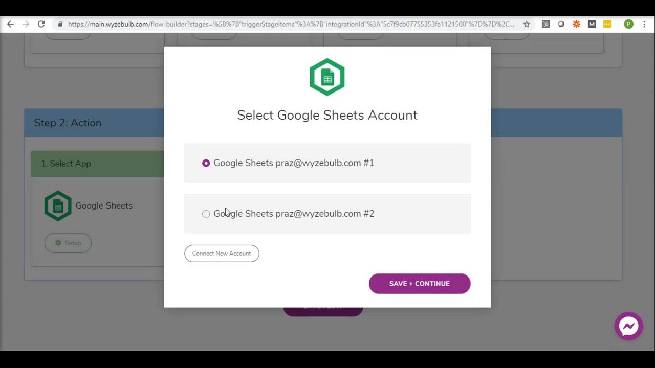Click the Select Google Sheets Account title
This screenshot has width=655, height=368.
tap(327, 115)
